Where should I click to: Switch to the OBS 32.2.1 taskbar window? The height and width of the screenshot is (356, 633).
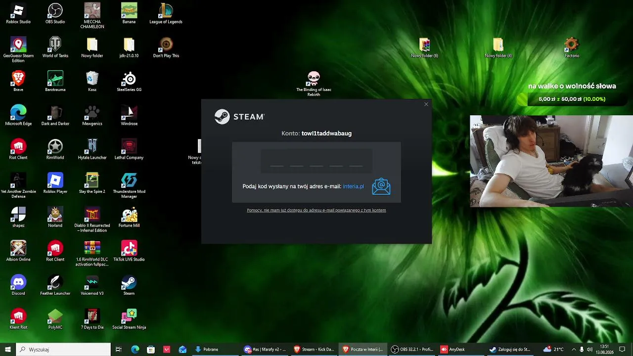tap(412, 350)
